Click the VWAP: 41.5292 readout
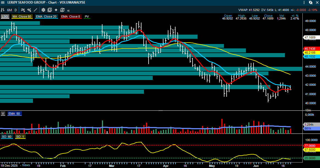Image resolution: width=320 pixels, height=168 pixels. tap(249, 10)
